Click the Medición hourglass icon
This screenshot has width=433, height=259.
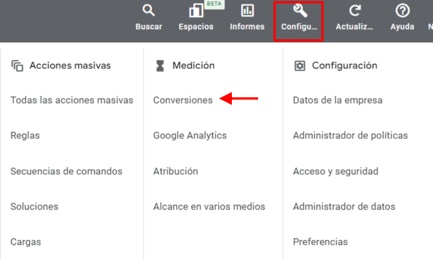tap(160, 66)
